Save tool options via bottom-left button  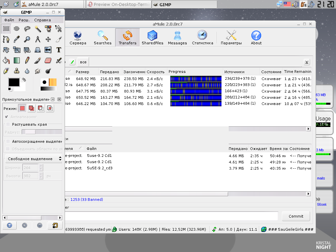click(x=10, y=225)
